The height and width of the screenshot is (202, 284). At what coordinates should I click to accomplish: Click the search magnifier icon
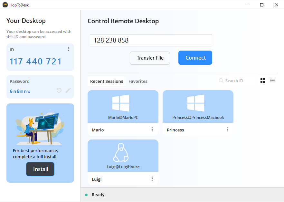point(221,81)
